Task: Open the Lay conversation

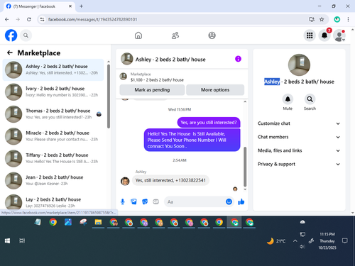Action: 53,202
